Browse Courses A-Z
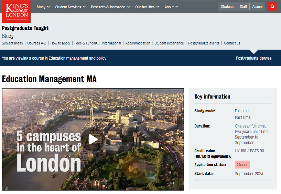Viewport: 281px width, 194px height. [x=36, y=43]
